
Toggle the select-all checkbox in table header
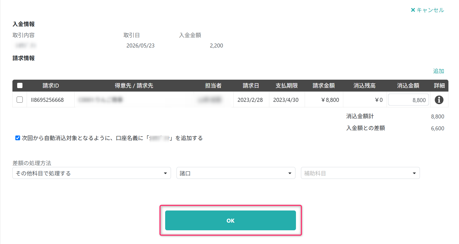(x=20, y=85)
